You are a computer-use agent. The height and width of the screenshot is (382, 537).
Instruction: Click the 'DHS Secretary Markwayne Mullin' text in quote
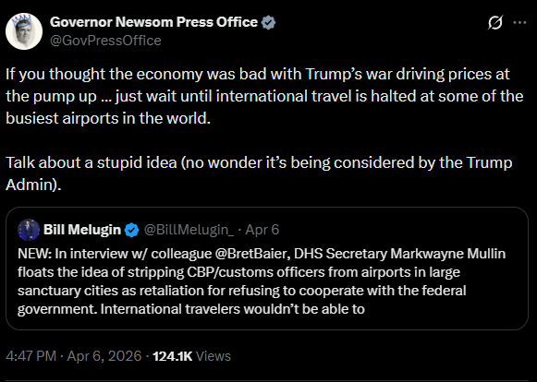tap(399, 254)
